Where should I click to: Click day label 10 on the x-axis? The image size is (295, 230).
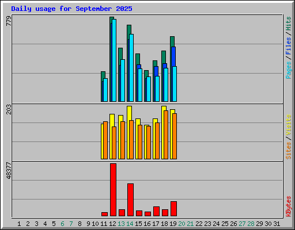tap(95, 224)
